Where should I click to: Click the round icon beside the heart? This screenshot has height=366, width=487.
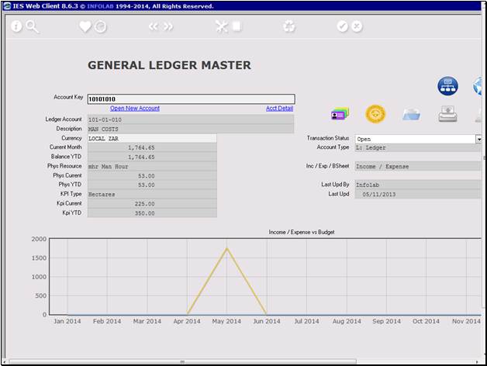coord(100,26)
